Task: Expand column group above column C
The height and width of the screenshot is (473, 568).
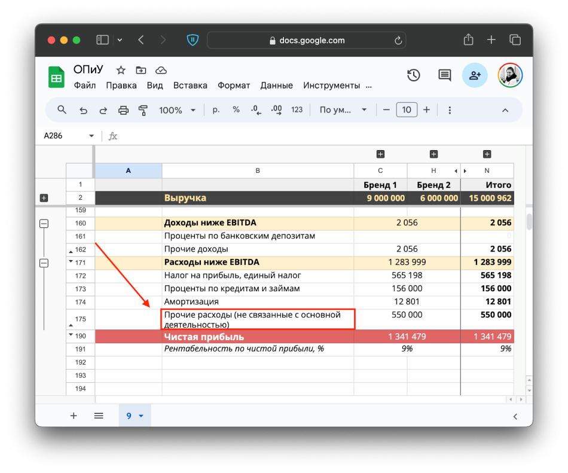Action: point(380,154)
